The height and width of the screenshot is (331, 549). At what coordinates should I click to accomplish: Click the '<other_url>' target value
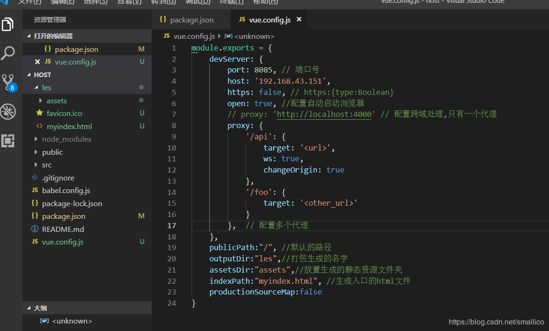pos(329,203)
